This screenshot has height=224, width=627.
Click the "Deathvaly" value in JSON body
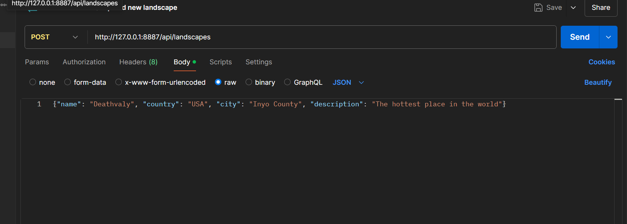point(112,104)
